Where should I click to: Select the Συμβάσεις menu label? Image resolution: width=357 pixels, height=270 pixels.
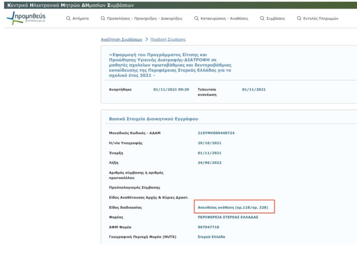click(276, 18)
